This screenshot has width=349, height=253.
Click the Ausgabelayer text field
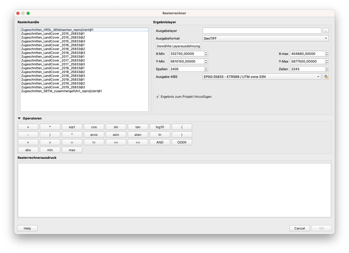pos(262,31)
